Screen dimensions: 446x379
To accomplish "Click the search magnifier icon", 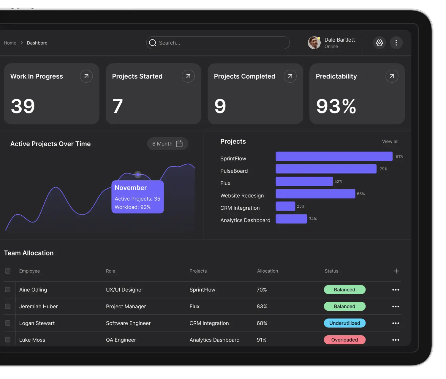I will (x=153, y=43).
